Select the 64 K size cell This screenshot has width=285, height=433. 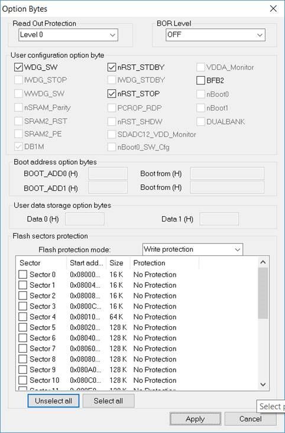pyautogui.click(x=116, y=317)
